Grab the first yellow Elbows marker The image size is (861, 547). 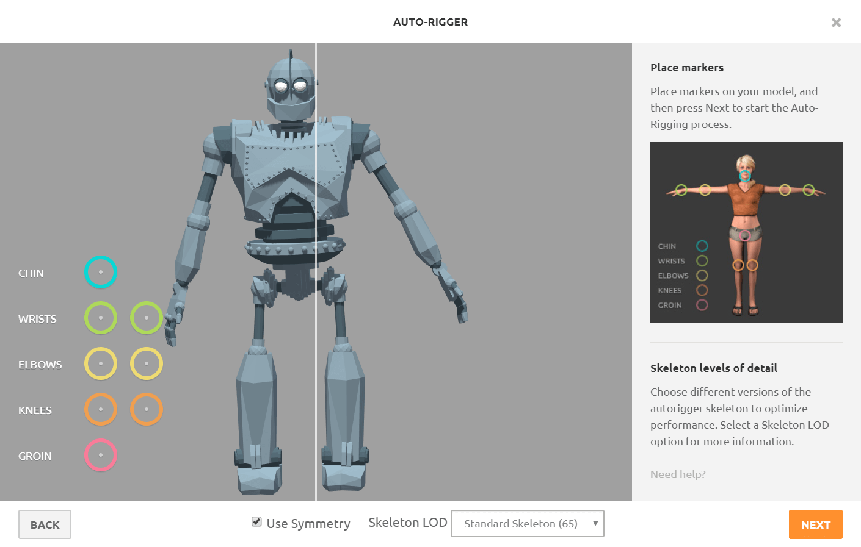101,363
